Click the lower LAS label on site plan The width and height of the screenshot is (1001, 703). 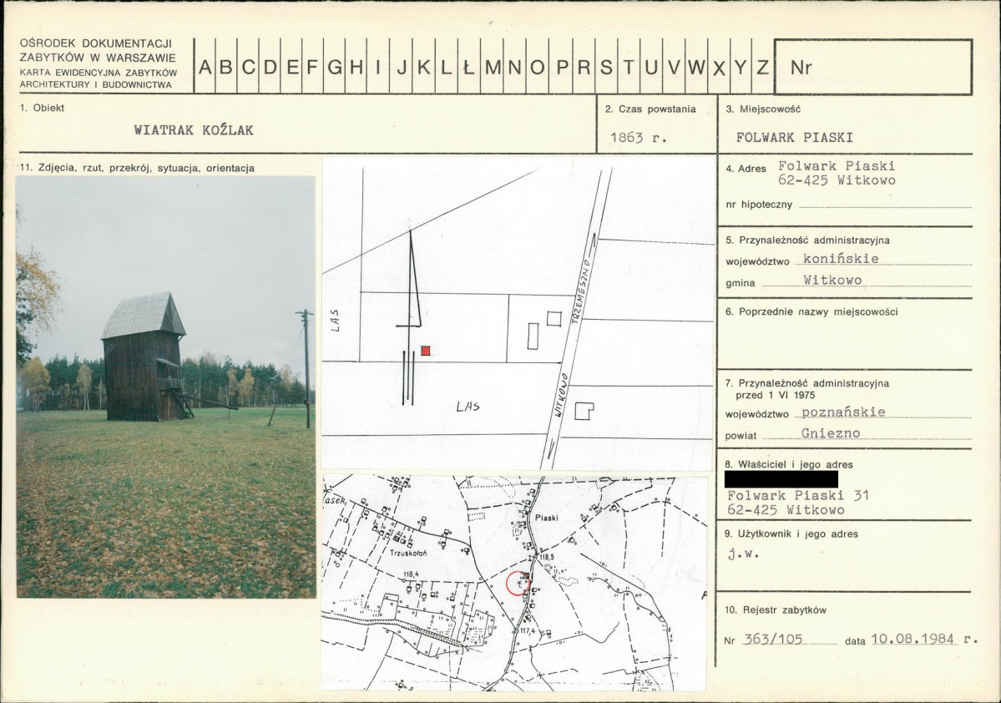click(468, 406)
